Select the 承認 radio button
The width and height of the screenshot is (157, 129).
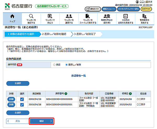54,65
